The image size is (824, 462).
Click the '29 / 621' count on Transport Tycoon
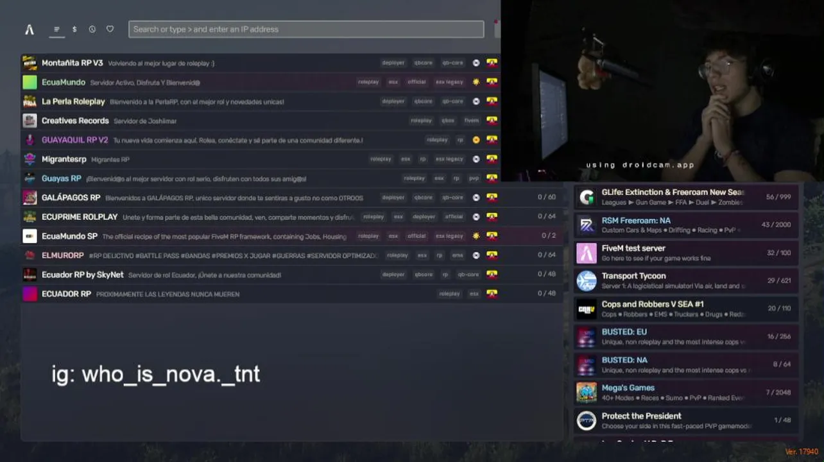click(x=779, y=280)
